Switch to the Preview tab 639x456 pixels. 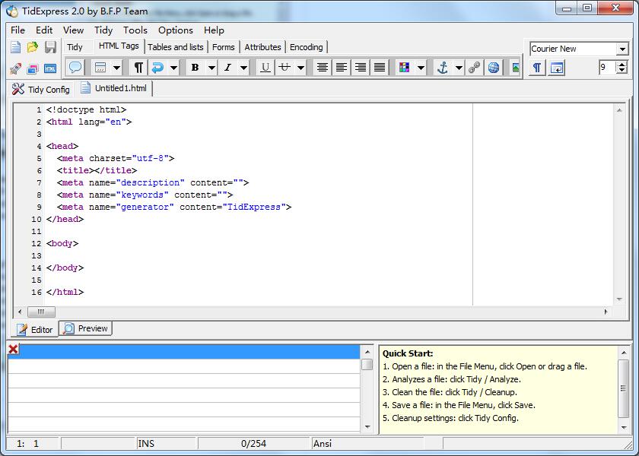pos(85,328)
